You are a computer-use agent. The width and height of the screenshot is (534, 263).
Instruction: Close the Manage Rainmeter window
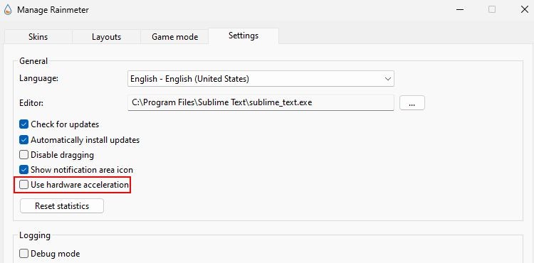click(525, 9)
